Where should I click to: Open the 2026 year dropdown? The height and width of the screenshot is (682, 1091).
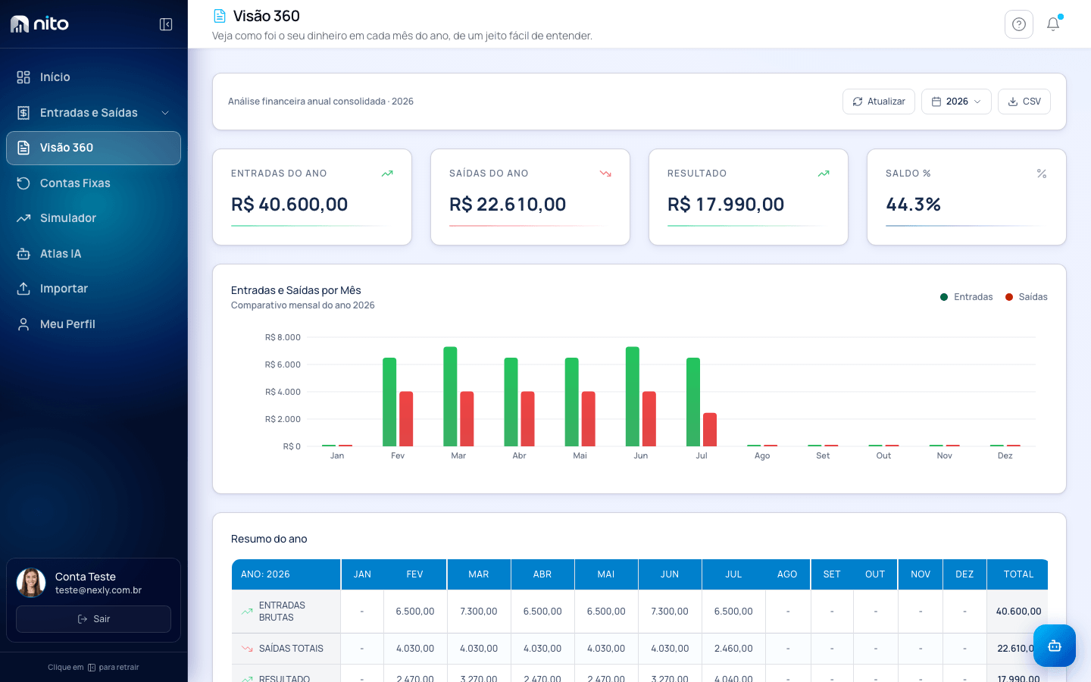pos(956,102)
